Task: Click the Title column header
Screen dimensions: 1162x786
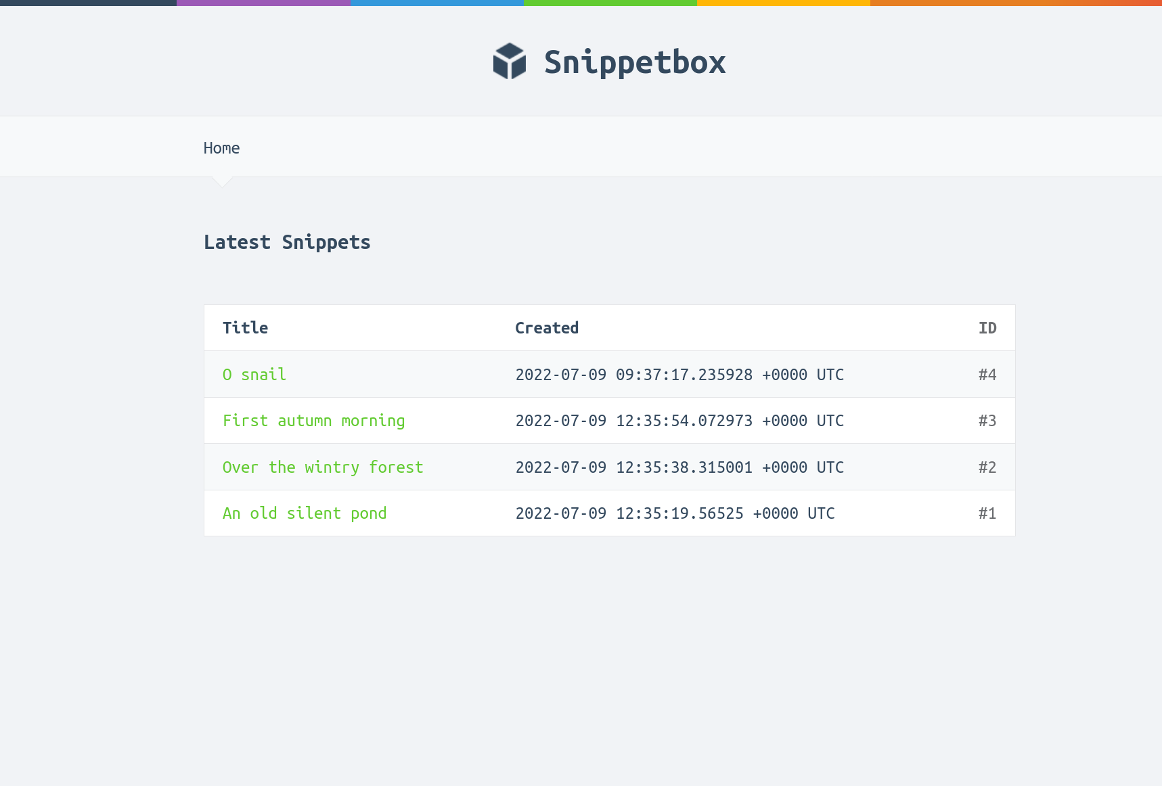Action: [245, 327]
